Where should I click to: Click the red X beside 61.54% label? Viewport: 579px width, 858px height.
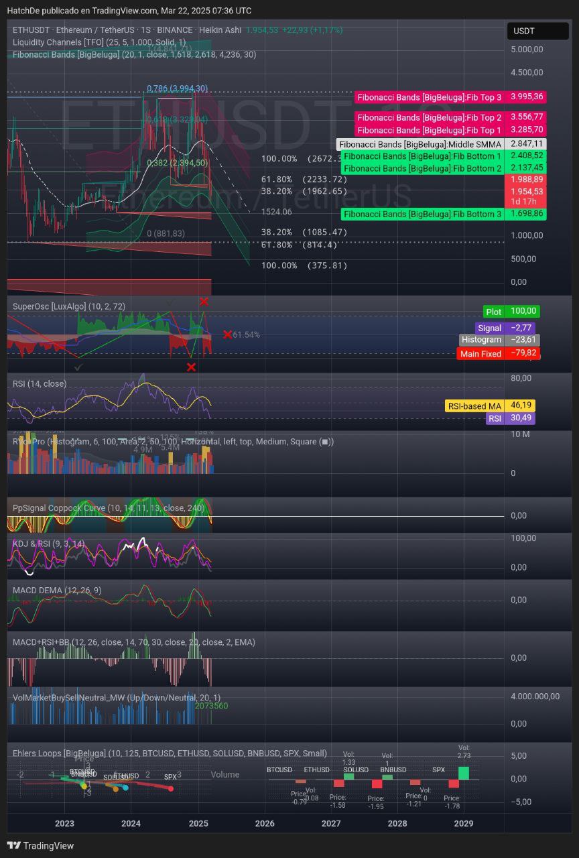point(228,334)
